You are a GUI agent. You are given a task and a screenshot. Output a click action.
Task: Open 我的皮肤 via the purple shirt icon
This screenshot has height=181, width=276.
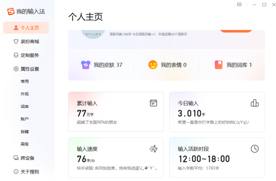86,65
